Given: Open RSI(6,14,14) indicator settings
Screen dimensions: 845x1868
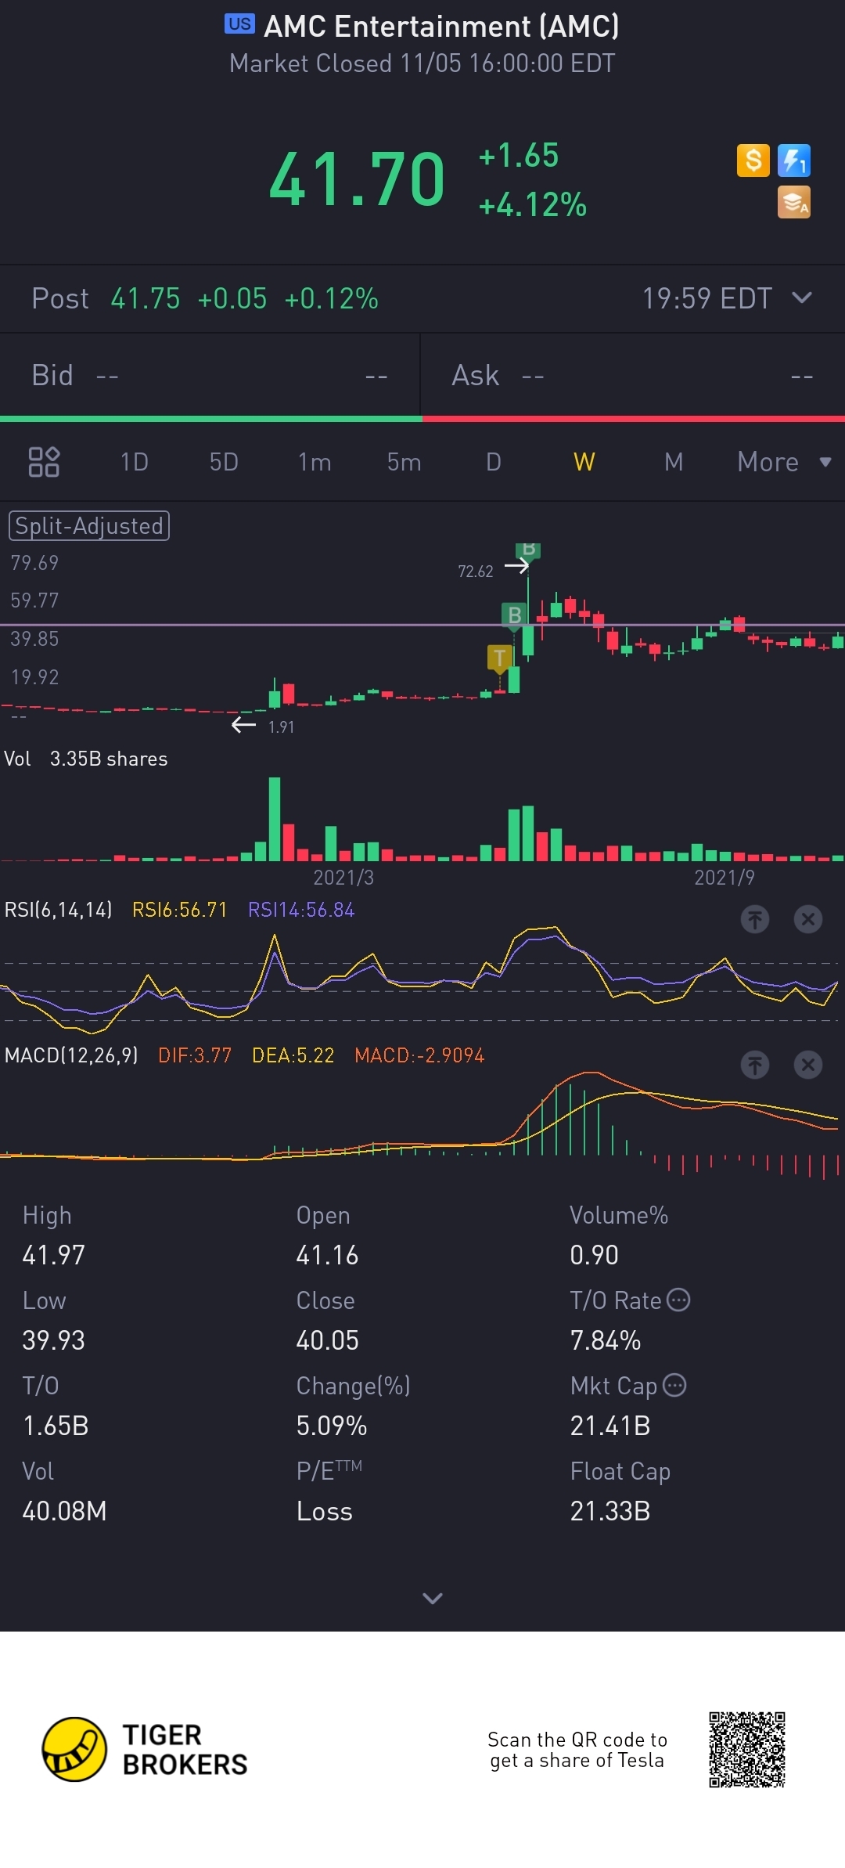Looking at the screenshot, I should point(59,910).
